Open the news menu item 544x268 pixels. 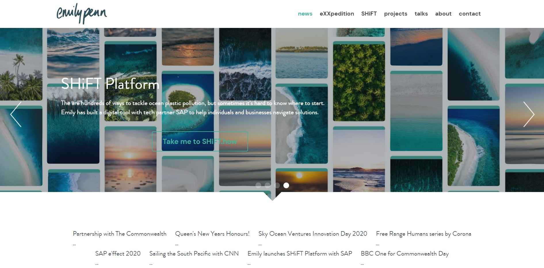tap(305, 14)
